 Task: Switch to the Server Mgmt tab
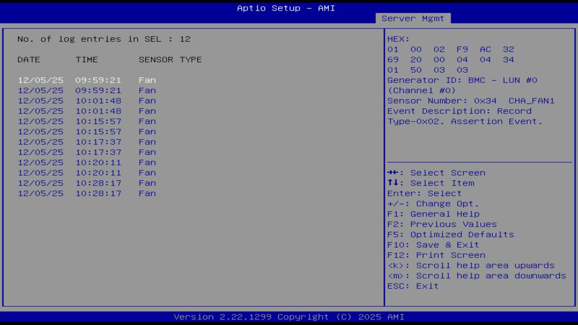click(x=413, y=18)
